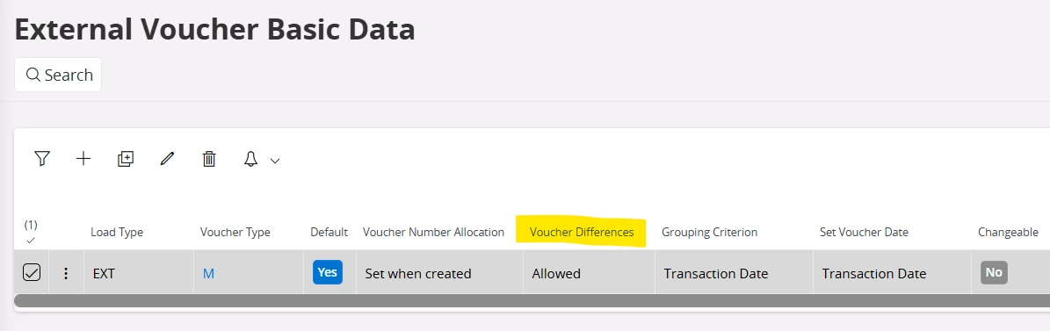The image size is (1050, 331).
Task: Uncheck the EXT row checkbox
Action: 32,272
